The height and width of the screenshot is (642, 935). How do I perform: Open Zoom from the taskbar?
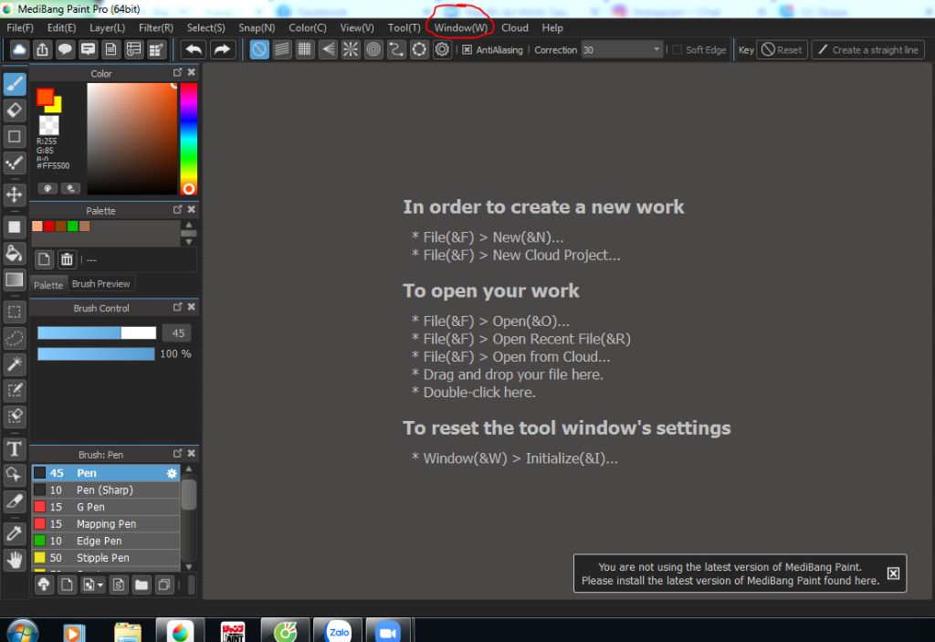click(388, 632)
